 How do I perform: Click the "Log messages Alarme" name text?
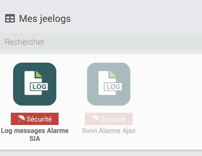(35, 131)
